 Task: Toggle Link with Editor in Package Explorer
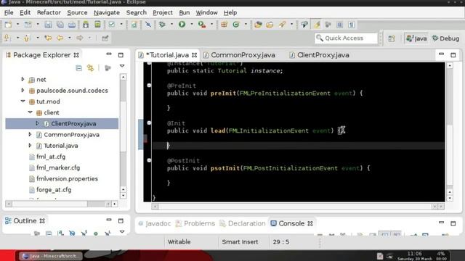point(90,68)
